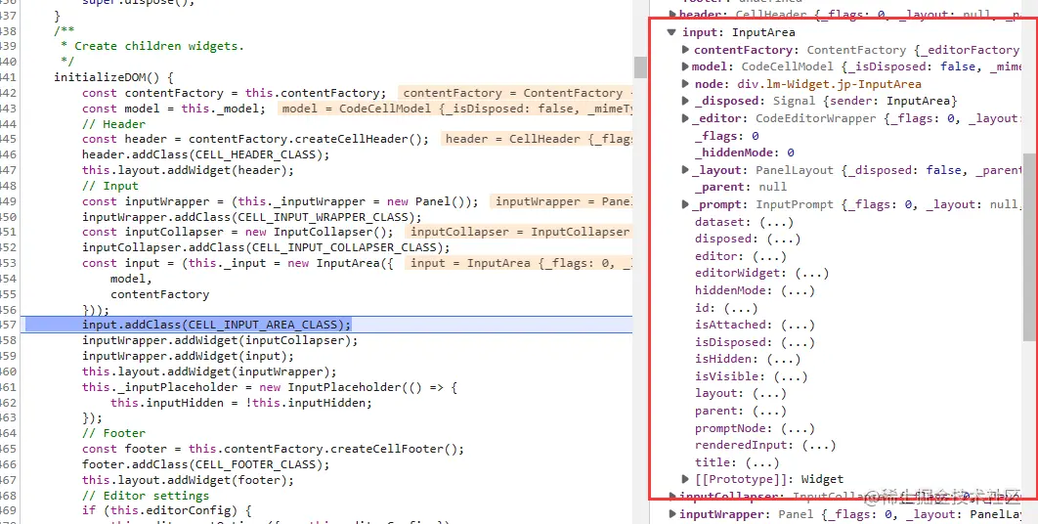Viewport: 1038px width, 524px height.
Task: Expand the contentFactory property
Action: tap(686, 50)
